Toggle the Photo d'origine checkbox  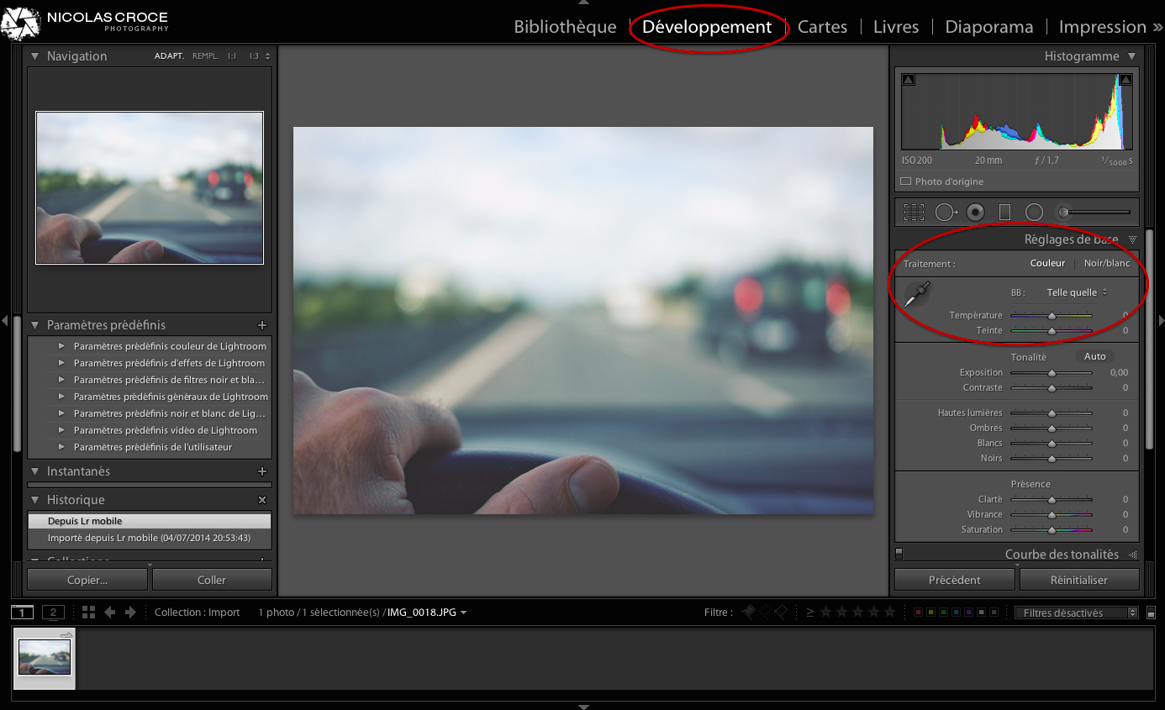(905, 181)
